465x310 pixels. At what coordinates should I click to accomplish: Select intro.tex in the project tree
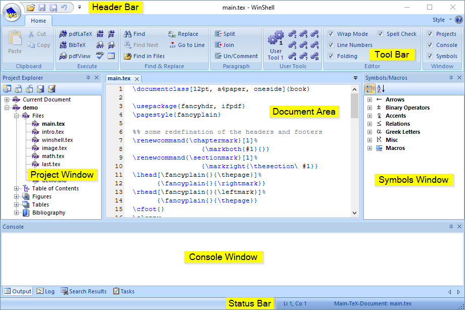[x=53, y=132]
